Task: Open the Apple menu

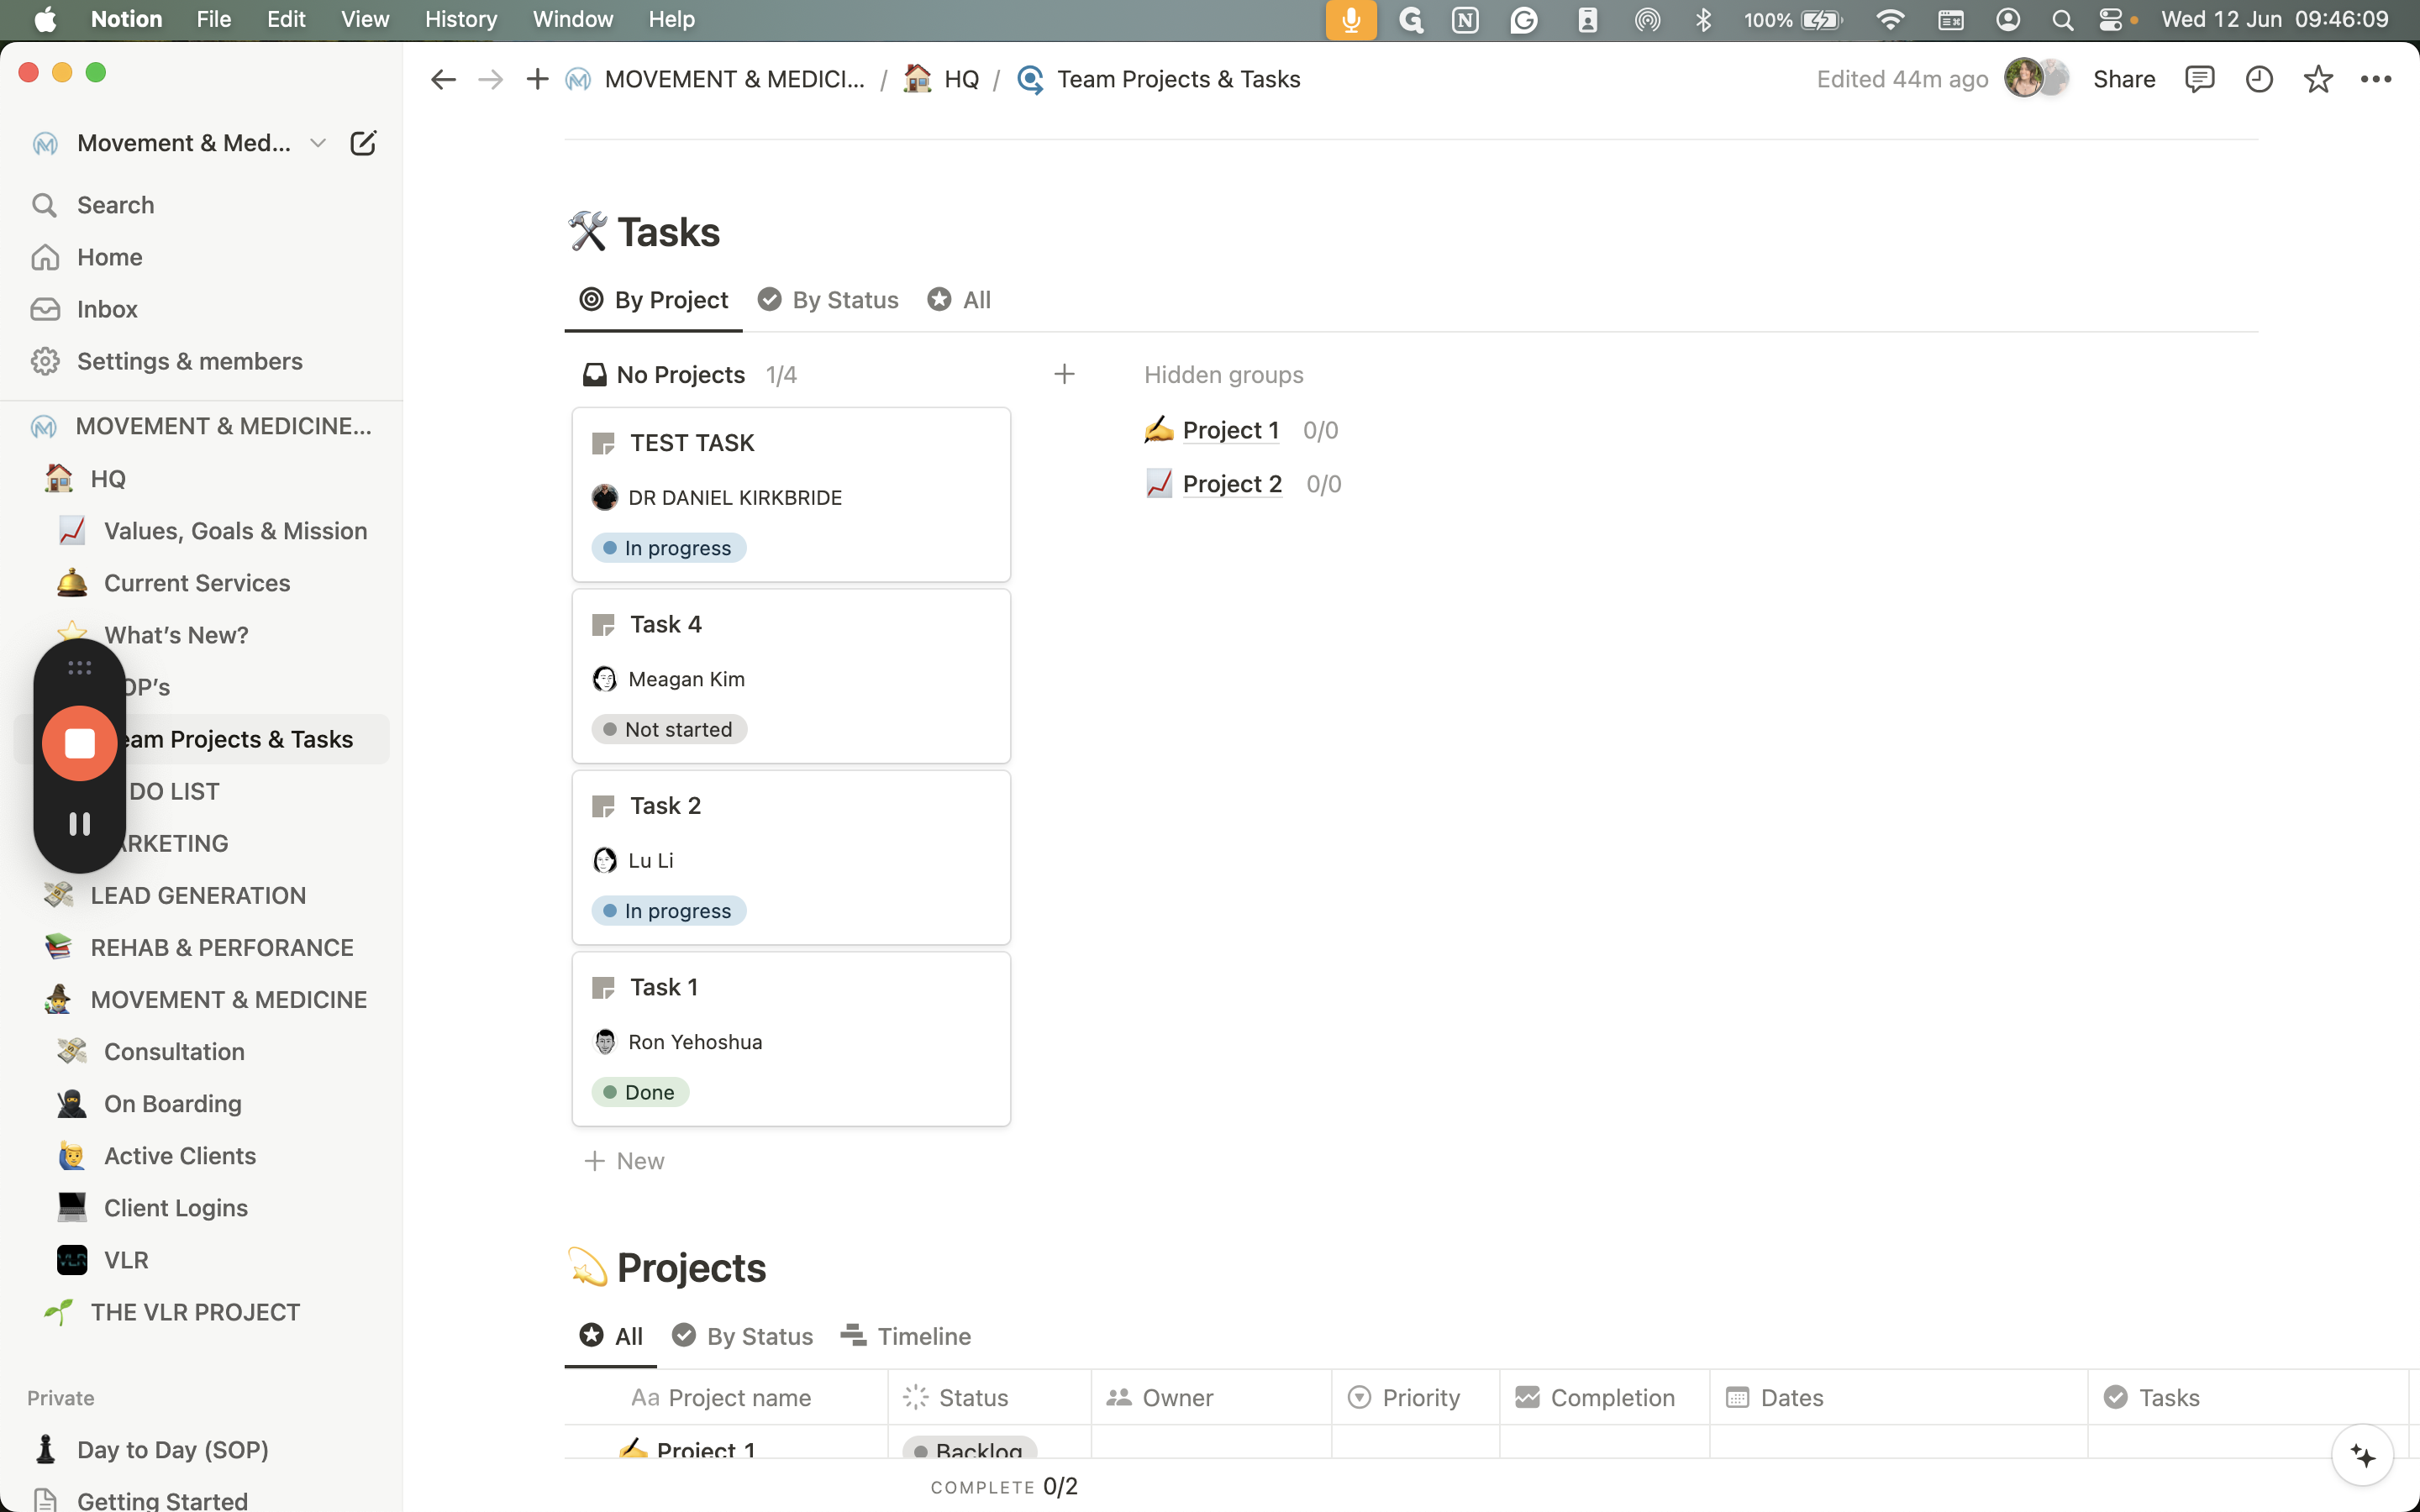Action: pyautogui.click(x=45, y=20)
